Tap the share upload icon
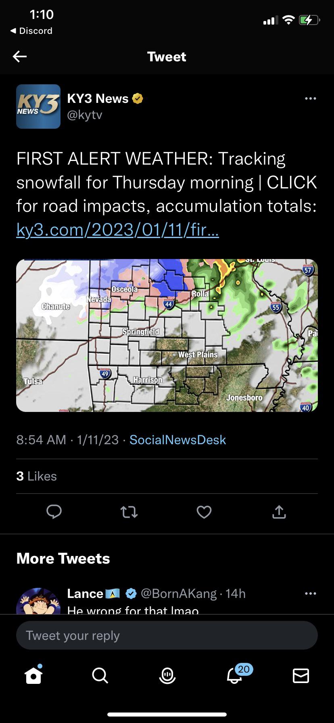Image resolution: width=334 pixels, height=723 pixels. (x=279, y=512)
